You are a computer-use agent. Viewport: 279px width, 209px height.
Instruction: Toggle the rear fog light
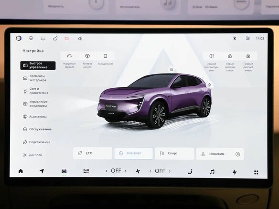[x=212, y=56]
